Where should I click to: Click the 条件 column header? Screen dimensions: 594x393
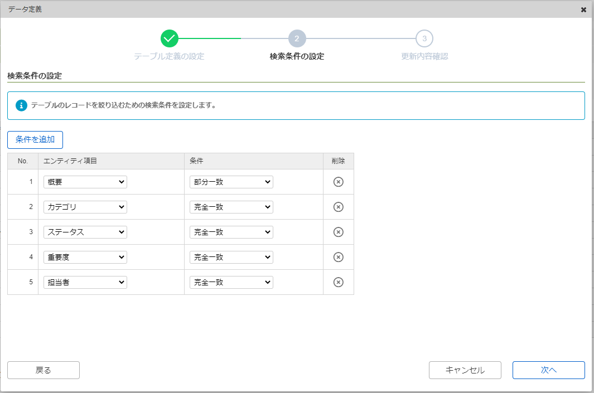tap(254, 161)
